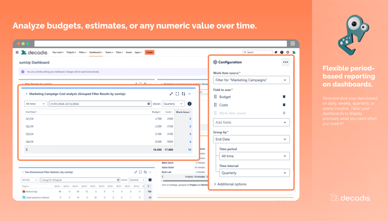This screenshot has height=221, width=388.
Task: Click date range field in Two Dimensional gadget
Action: pos(80,180)
